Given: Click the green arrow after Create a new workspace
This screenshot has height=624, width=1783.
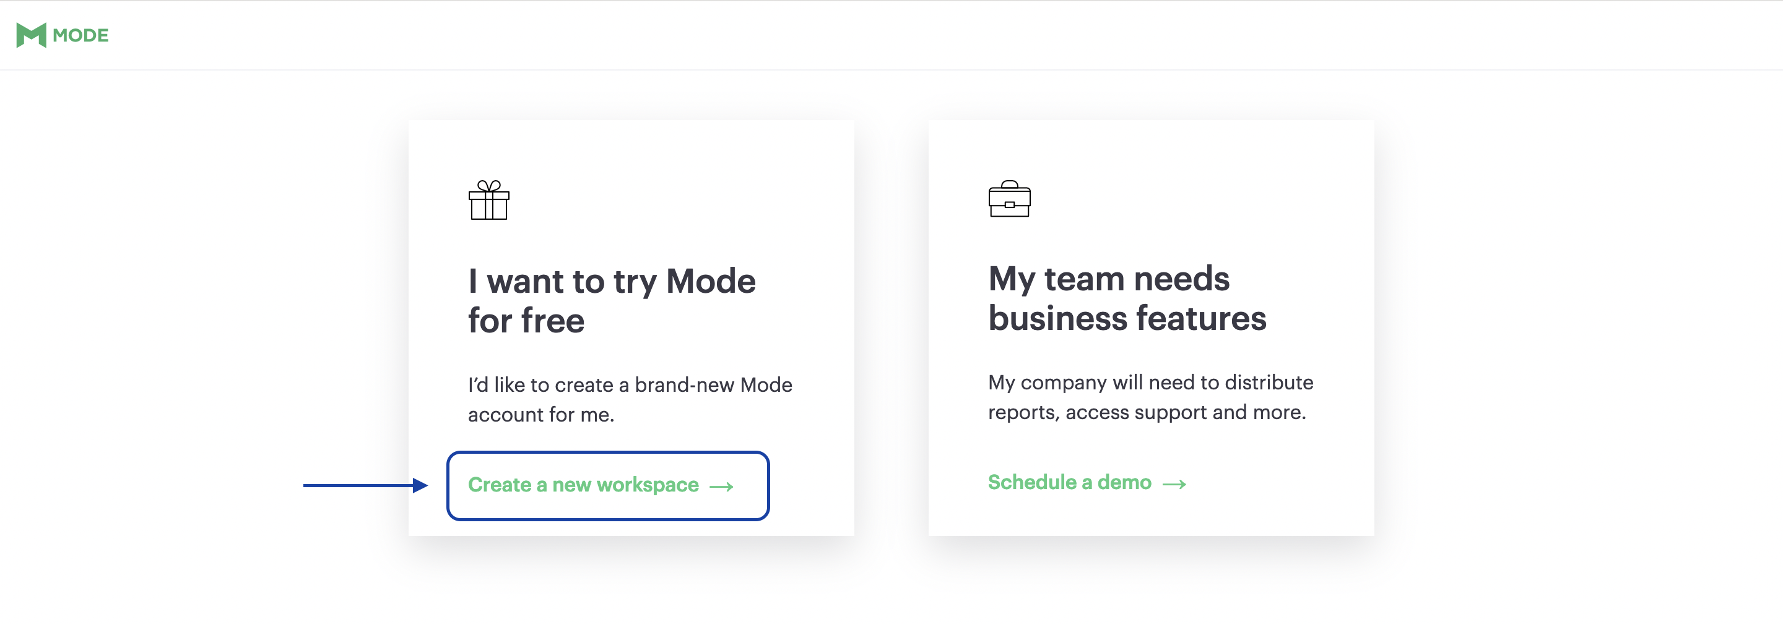Looking at the screenshot, I should click(721, 487).
